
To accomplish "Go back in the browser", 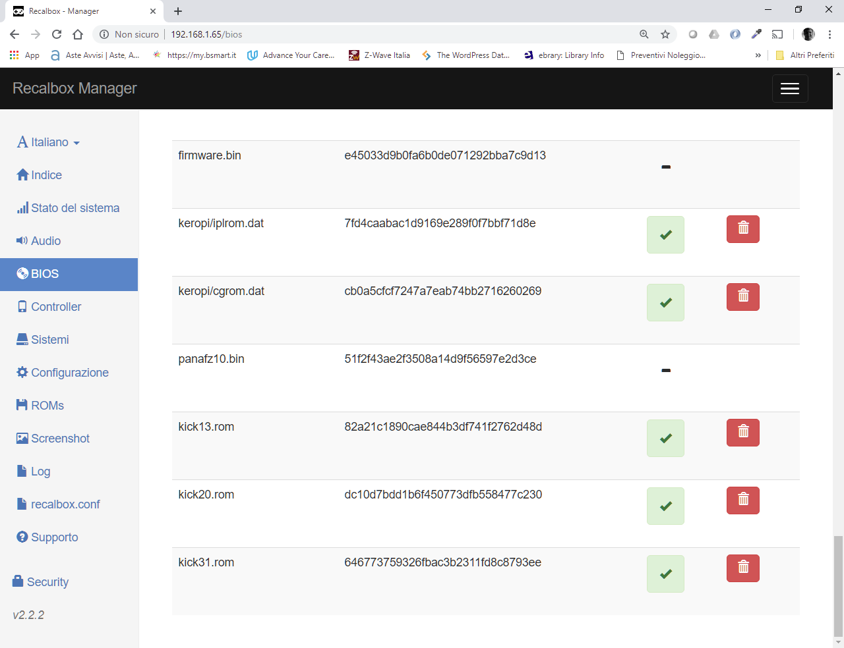I will pyautogui.click(x=15, y=34).
